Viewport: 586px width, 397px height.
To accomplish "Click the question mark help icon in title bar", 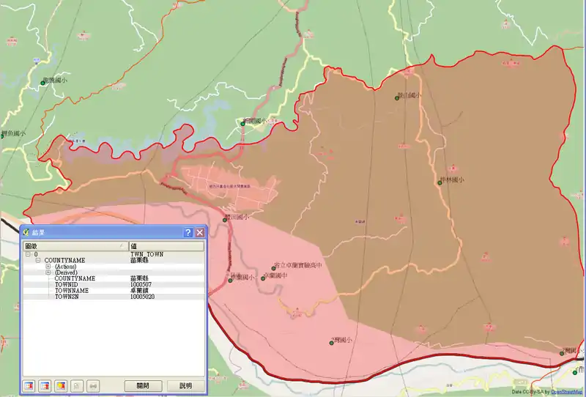I will [188, 232].
